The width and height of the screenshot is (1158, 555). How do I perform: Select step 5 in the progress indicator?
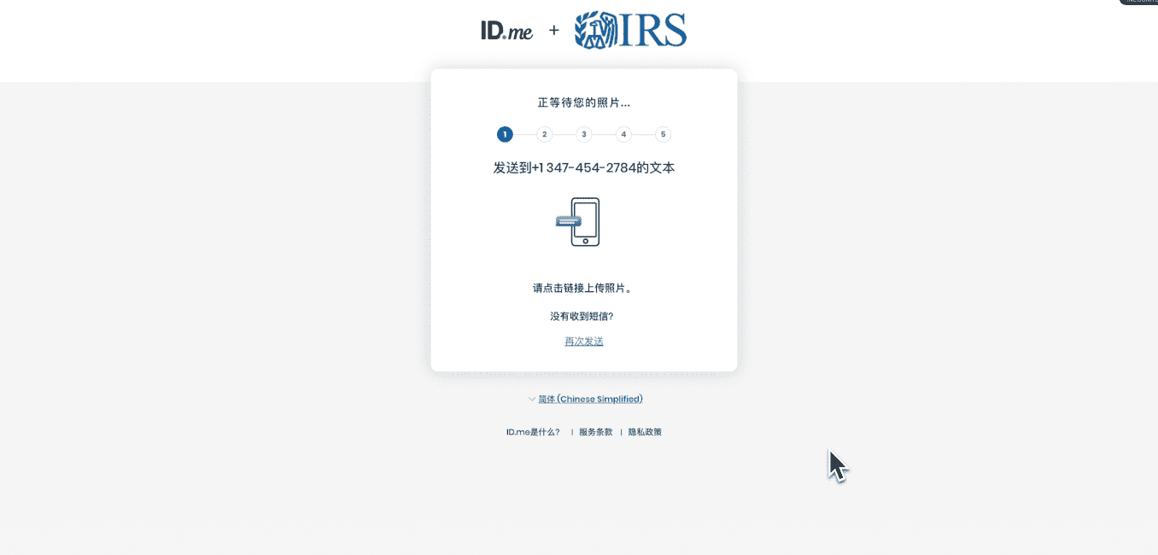(x=663, y=134)
